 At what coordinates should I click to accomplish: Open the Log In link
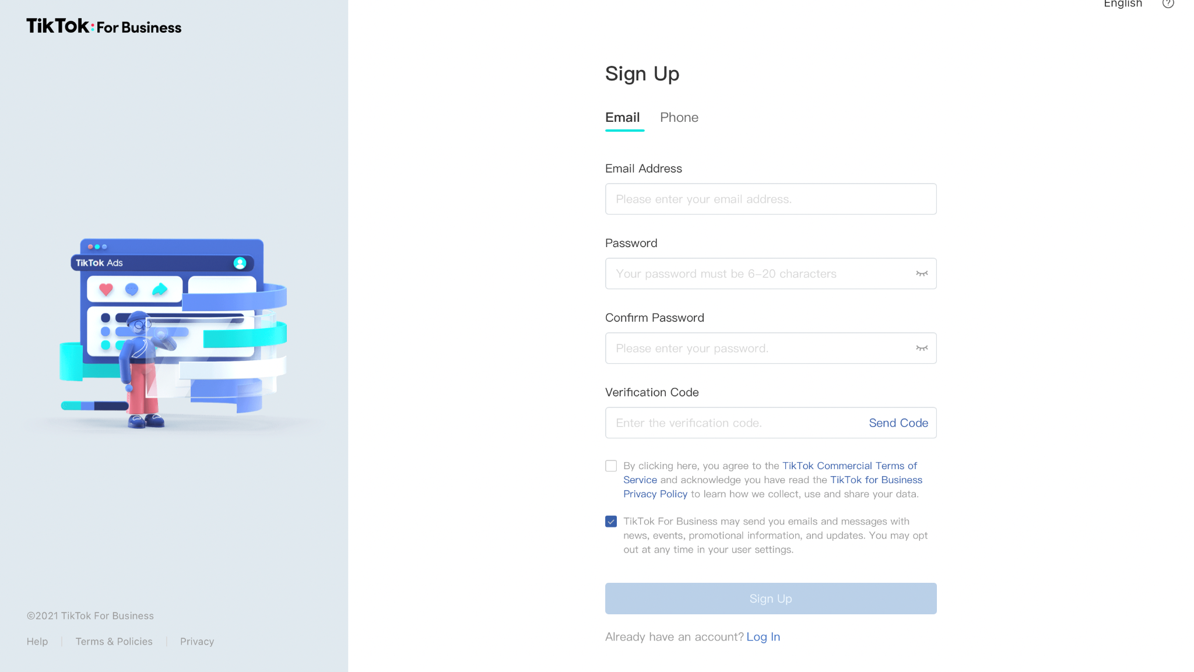pos(763,636)
